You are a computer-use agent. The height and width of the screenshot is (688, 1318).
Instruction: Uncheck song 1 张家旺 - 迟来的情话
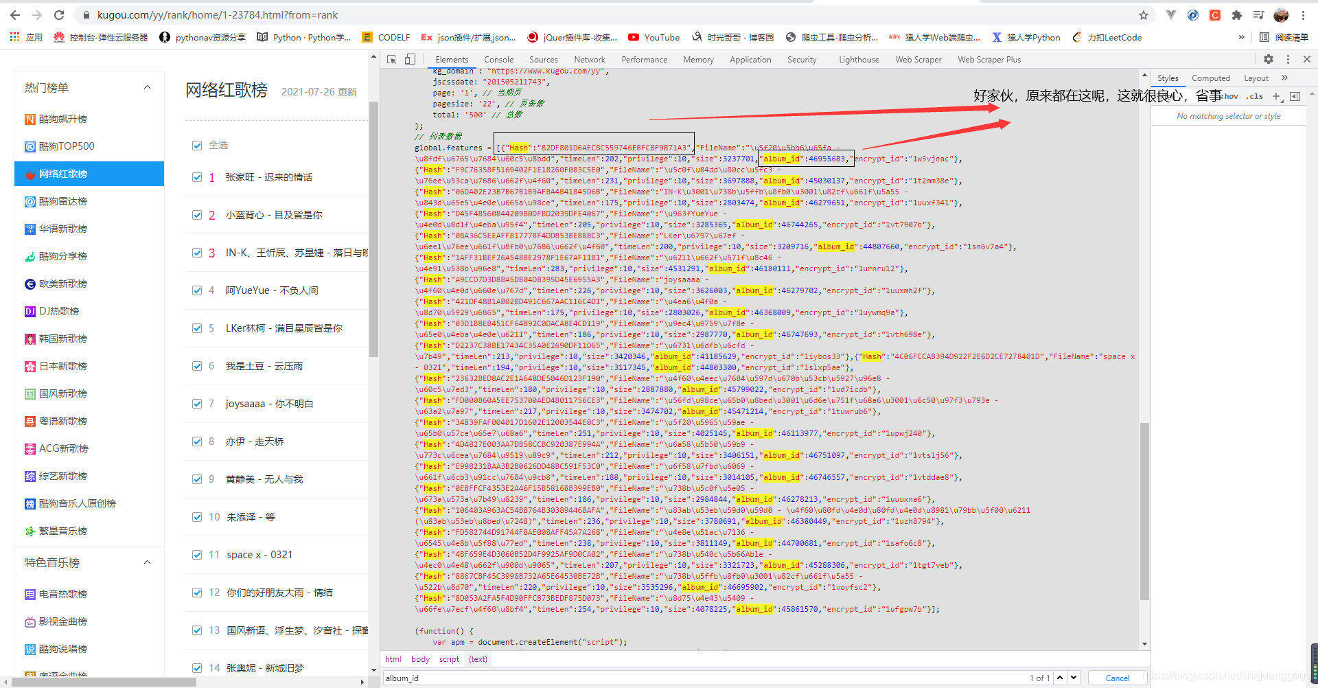coord(197,177)
